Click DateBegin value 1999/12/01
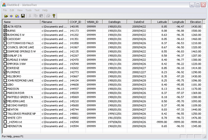 click(x=115, y=114)
